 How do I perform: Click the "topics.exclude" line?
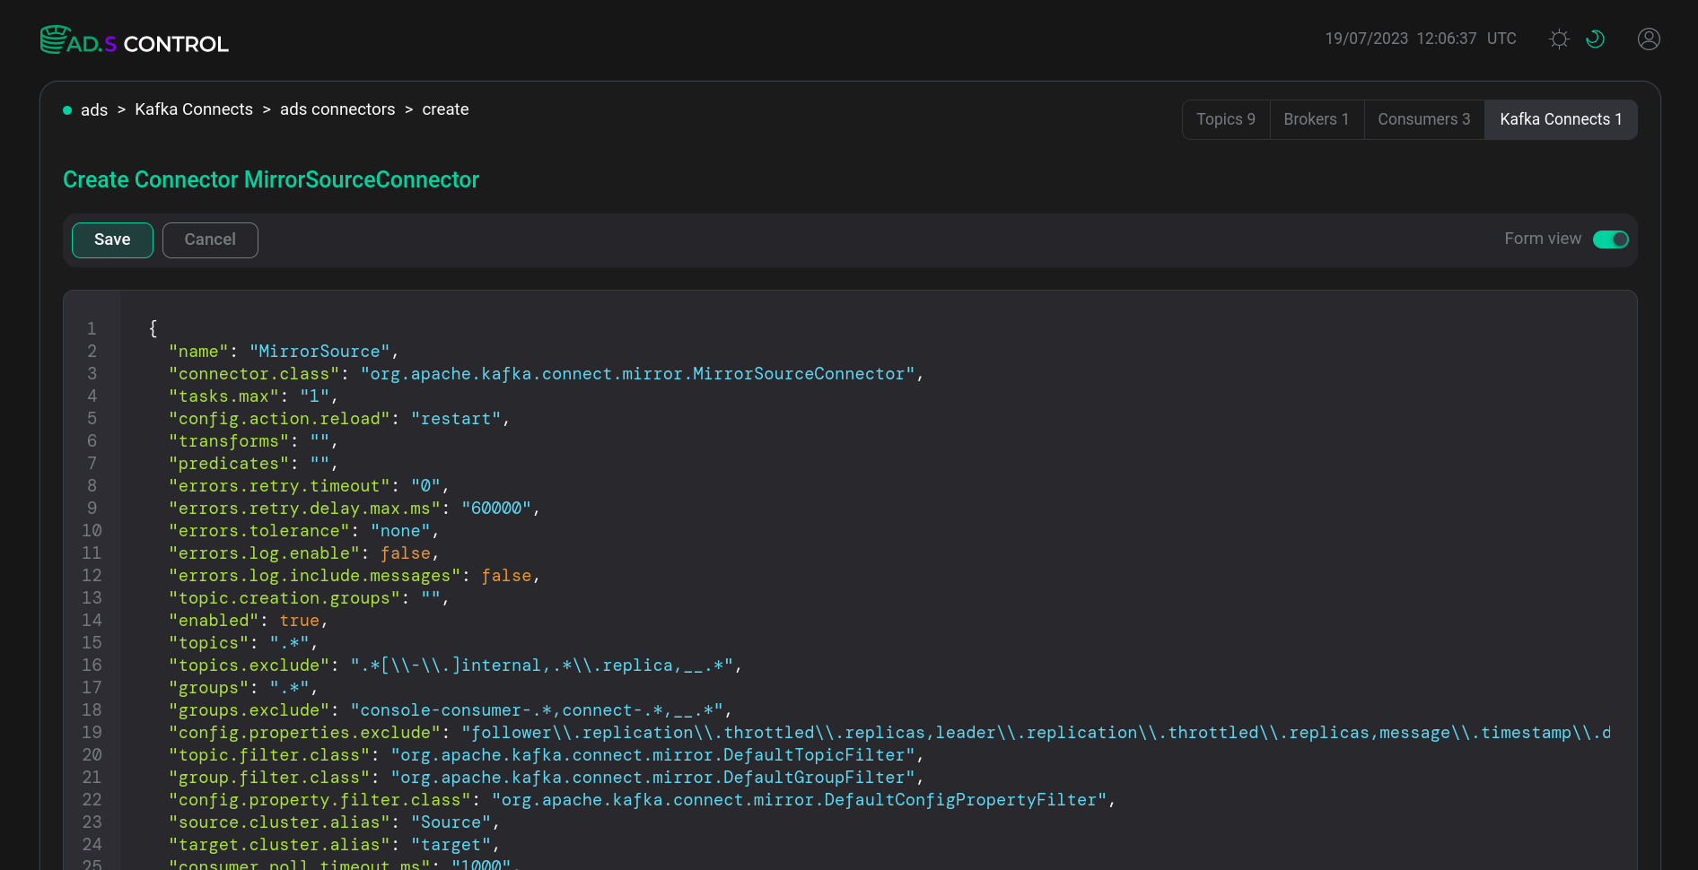[x=455, y=666]
